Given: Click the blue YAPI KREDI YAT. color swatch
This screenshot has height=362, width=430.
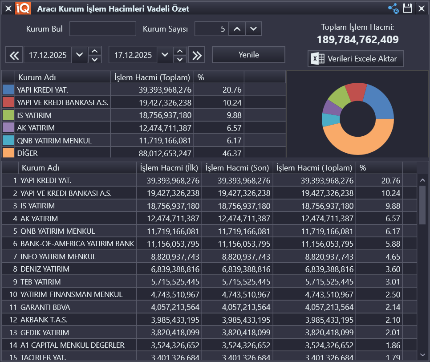Looking at the screenshot, I should 8,89.
